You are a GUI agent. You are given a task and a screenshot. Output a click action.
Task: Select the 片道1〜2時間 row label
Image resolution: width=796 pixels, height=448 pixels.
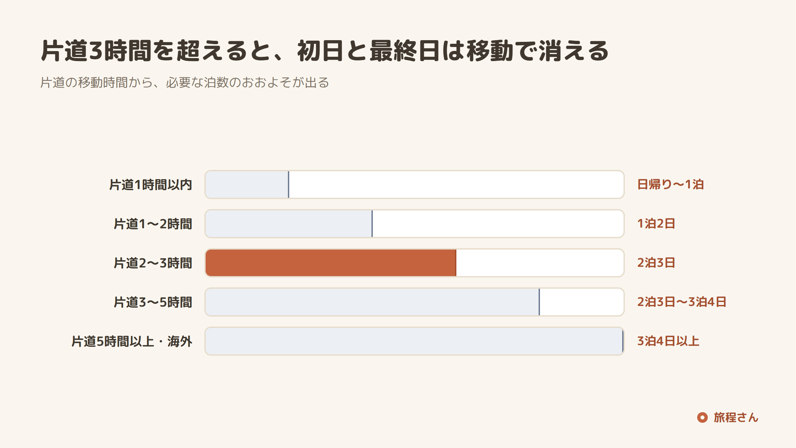pos(153,224)
